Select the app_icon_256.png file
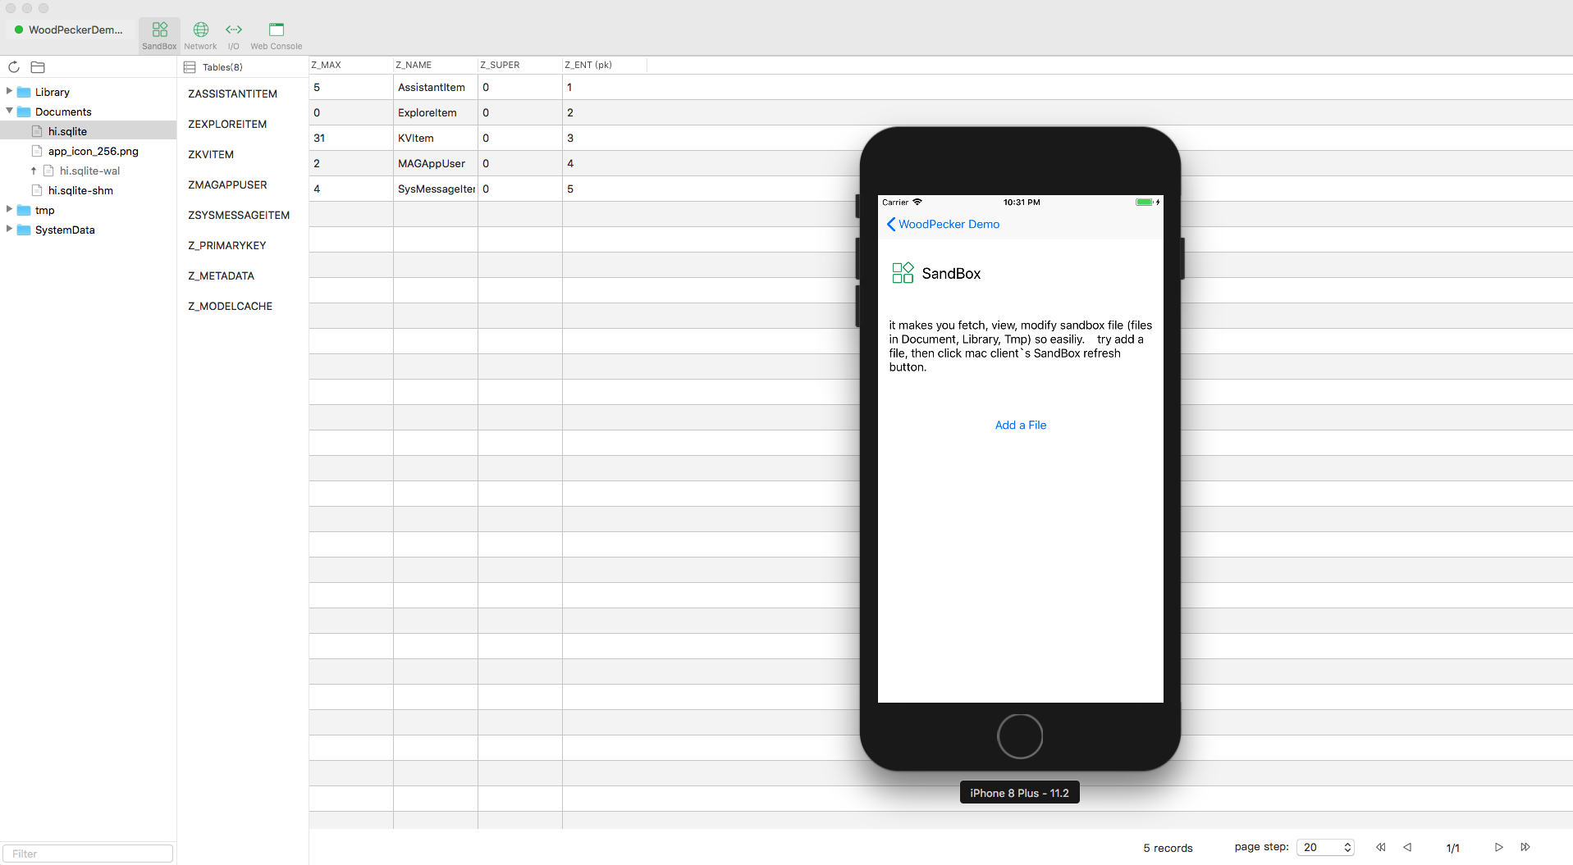This screenshot has height=865, width=1573. pos(93,151)
